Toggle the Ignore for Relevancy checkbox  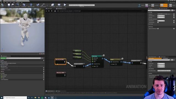[158, 29]
